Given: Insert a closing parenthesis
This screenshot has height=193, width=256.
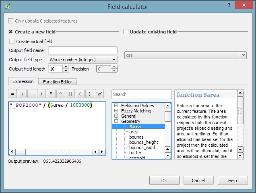Looking at the screenshot, I should (90, 94).
